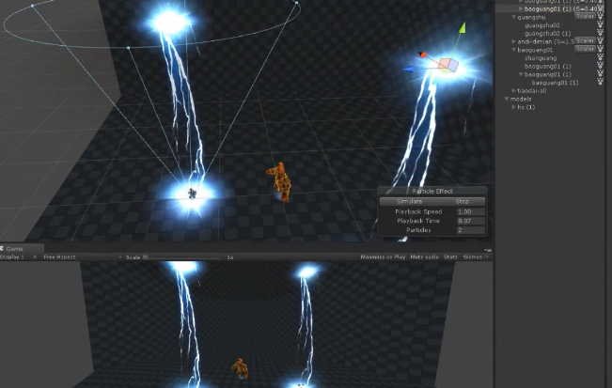Expand the tiaodai-all node
This screenshot has height=388, width=612.
click(513, 91)
